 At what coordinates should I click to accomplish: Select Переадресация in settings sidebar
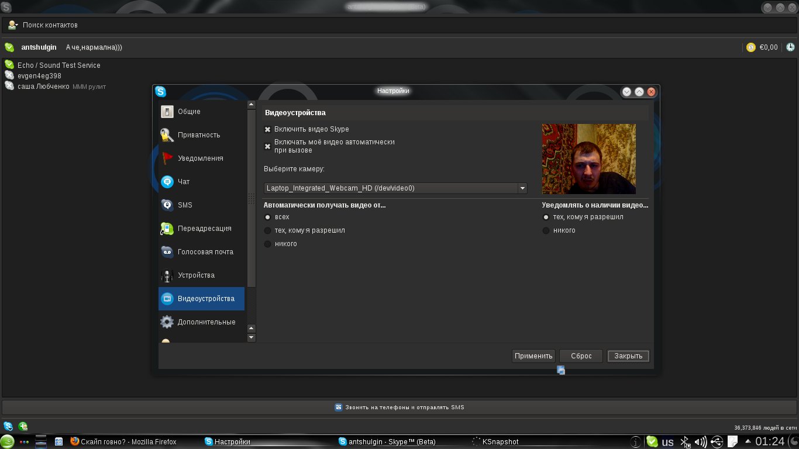point(201,229)
